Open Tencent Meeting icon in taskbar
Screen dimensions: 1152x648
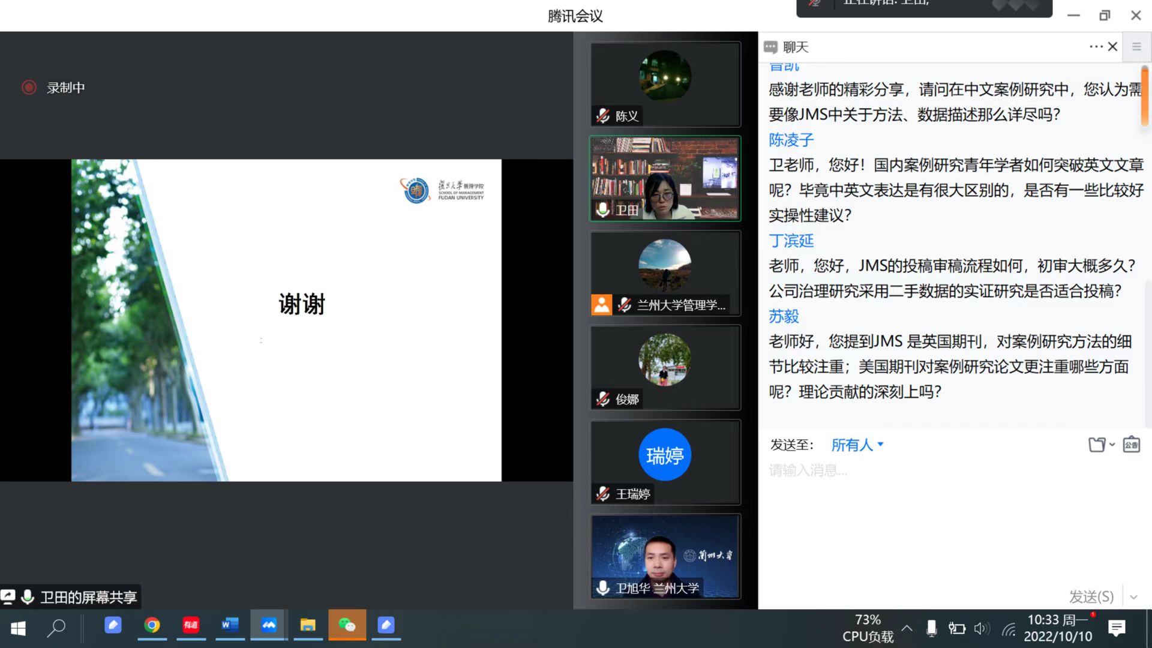coord(268,626)
